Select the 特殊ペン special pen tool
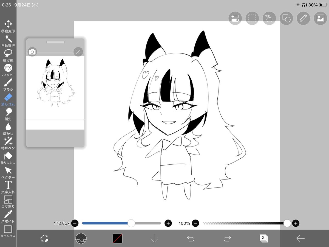 (8, 143)
